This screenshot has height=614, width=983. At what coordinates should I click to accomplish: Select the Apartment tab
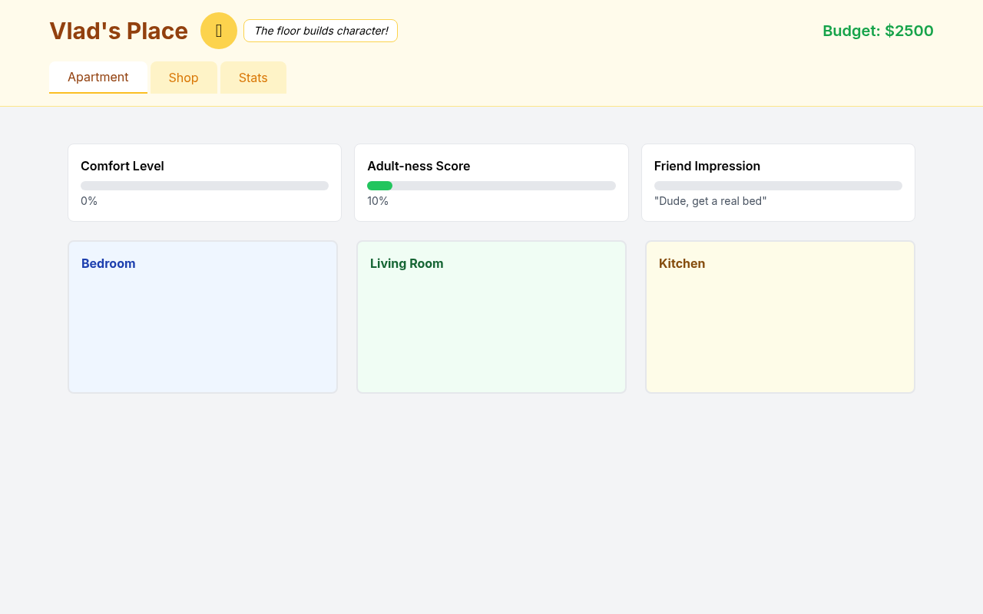click(x=98, y=77)
